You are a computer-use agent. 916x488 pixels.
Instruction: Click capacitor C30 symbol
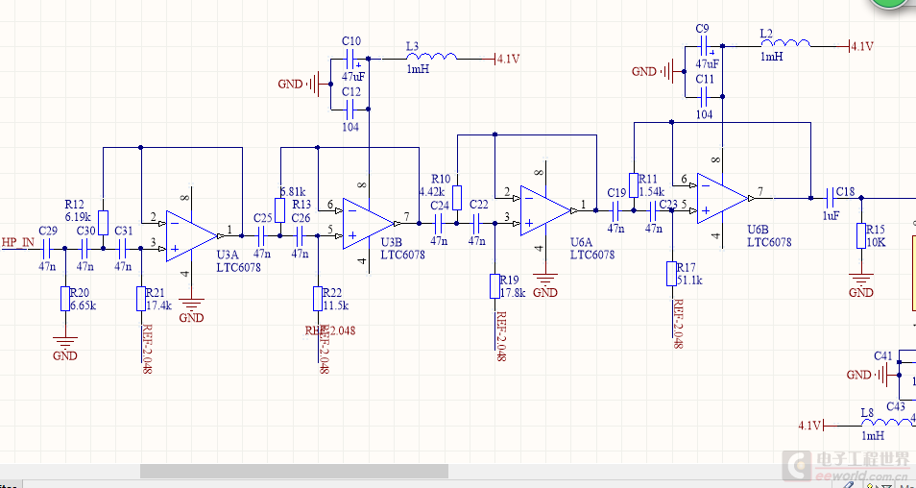pyautogui.click(x=84, y=249)
